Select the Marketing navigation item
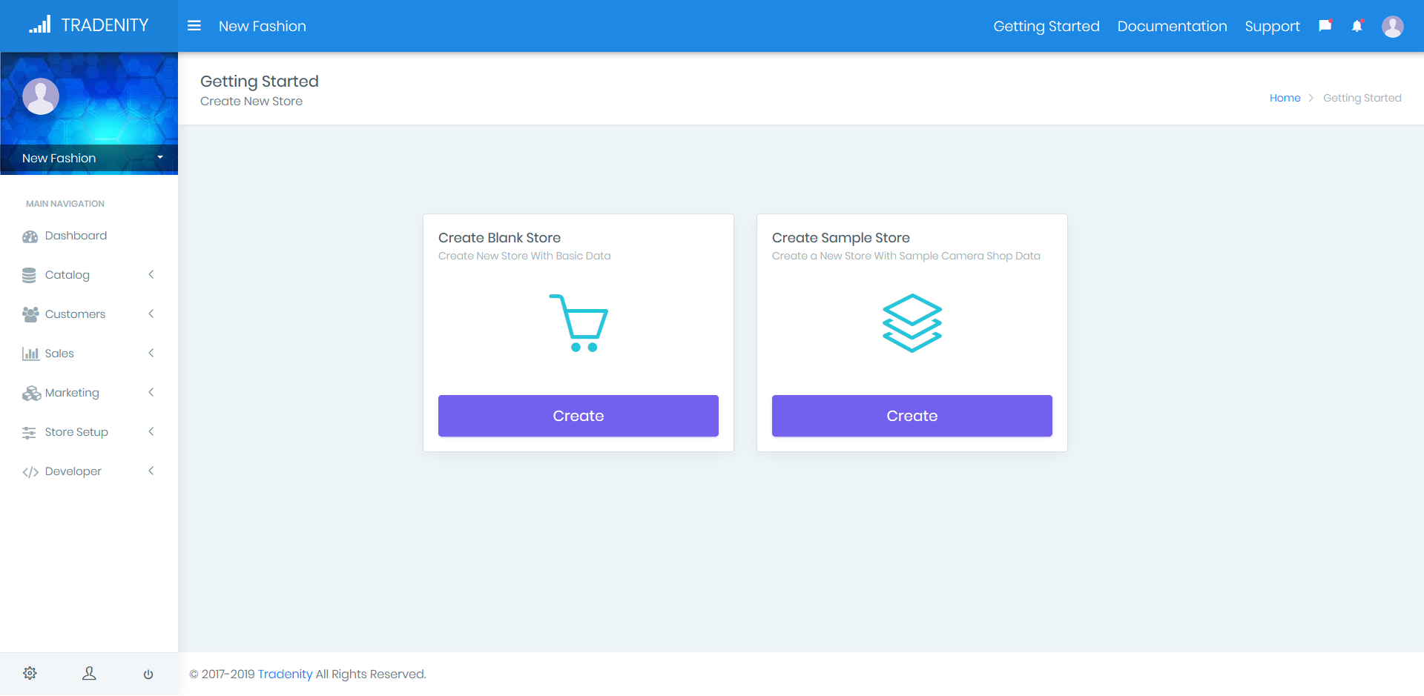1424x696 pixels. 89,393
